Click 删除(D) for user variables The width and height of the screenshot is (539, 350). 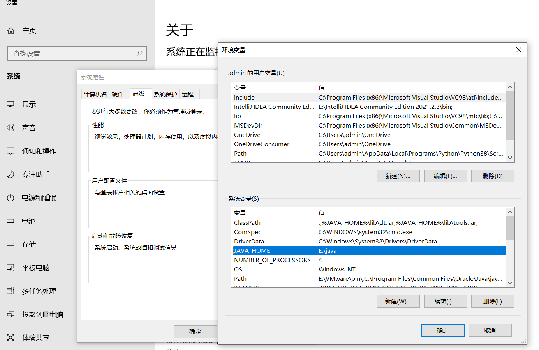point(493,176)
